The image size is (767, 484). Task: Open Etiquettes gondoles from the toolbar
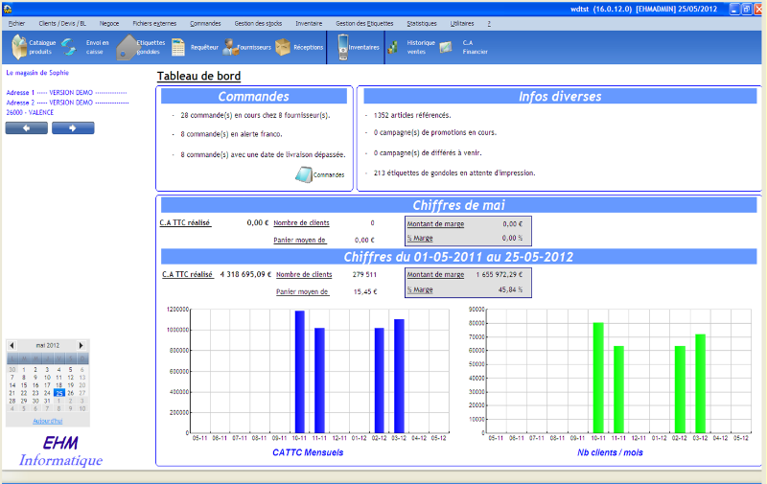click(125, 47)
